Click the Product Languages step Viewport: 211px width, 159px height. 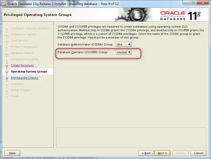pyautogui.click(x=24, y=47)
